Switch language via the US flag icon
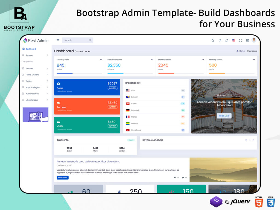This screenshot has height=210, width=280. (x=234, y=40)
